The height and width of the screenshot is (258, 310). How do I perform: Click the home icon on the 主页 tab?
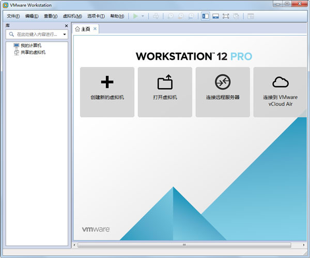(78, 29)
